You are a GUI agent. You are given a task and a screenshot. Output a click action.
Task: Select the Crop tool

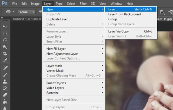(x=5, y=54)
